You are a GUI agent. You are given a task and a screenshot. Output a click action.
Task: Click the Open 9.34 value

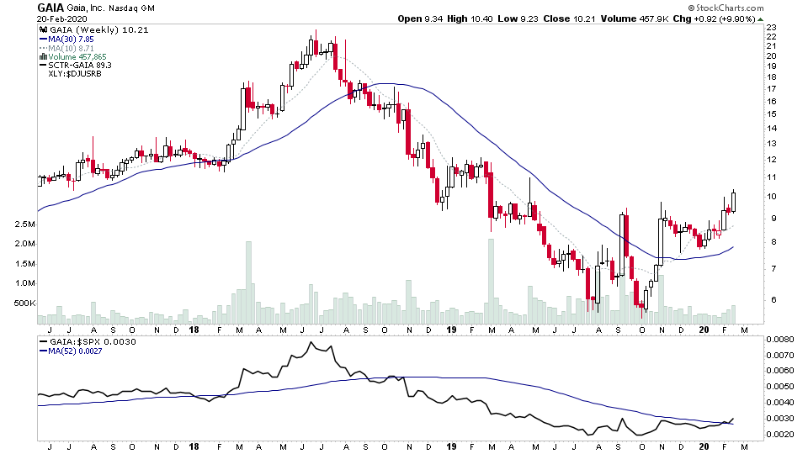tap(420, 19)
